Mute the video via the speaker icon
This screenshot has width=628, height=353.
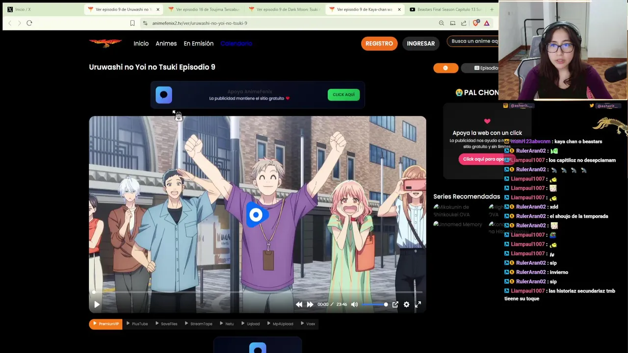pyautogui.click(x=354, y=304)
